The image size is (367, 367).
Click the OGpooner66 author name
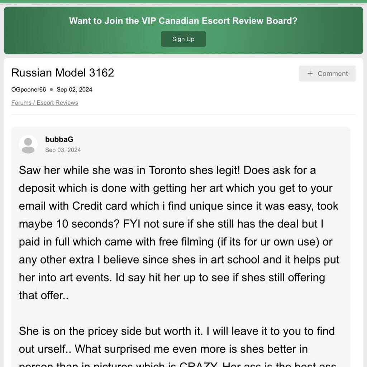coord(28,90)
